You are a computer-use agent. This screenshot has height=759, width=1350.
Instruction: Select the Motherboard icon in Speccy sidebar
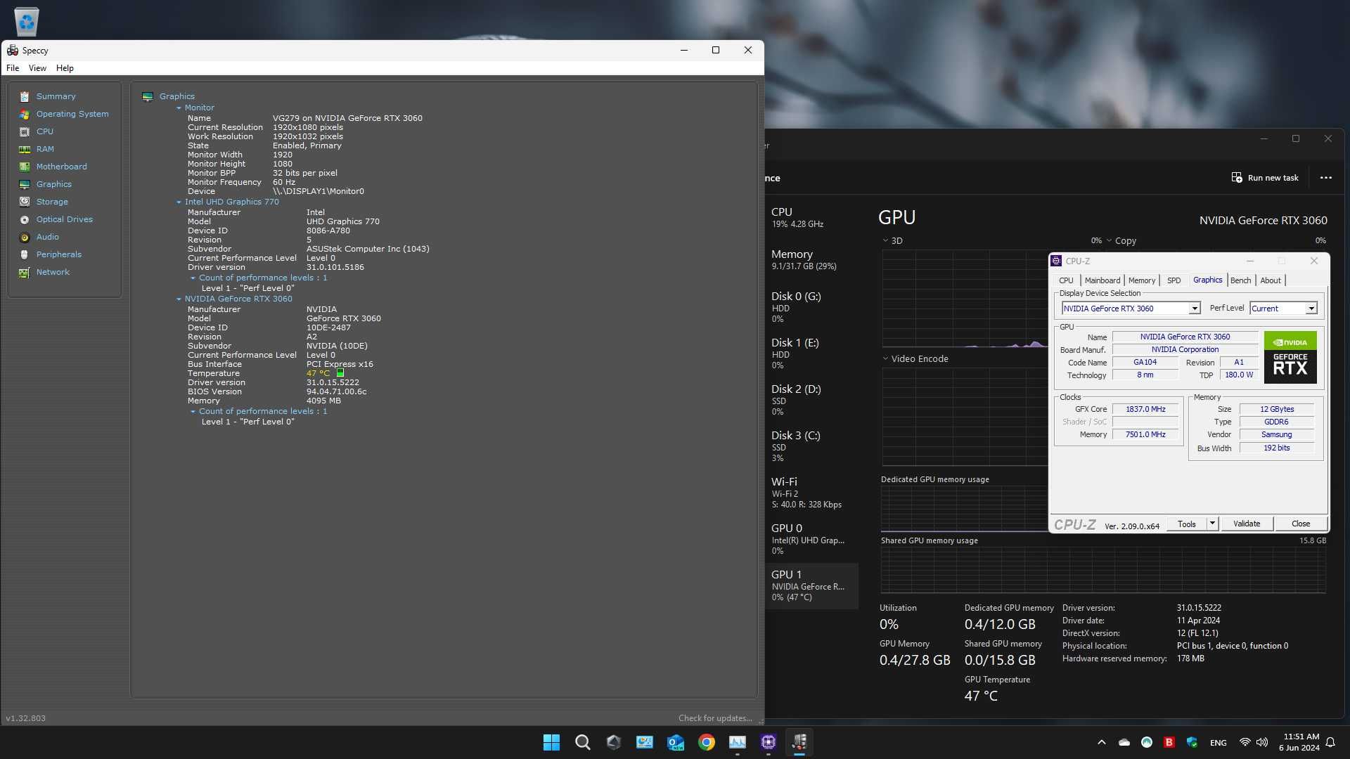click(x=25, y=167)
